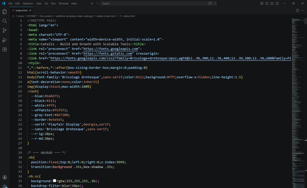This screenshot has height=188, width=307.
Task: Toggle the secondary side bar
Action: [278, 3]
